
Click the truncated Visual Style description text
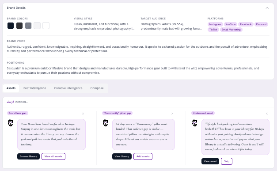click(x=104, y=27)
